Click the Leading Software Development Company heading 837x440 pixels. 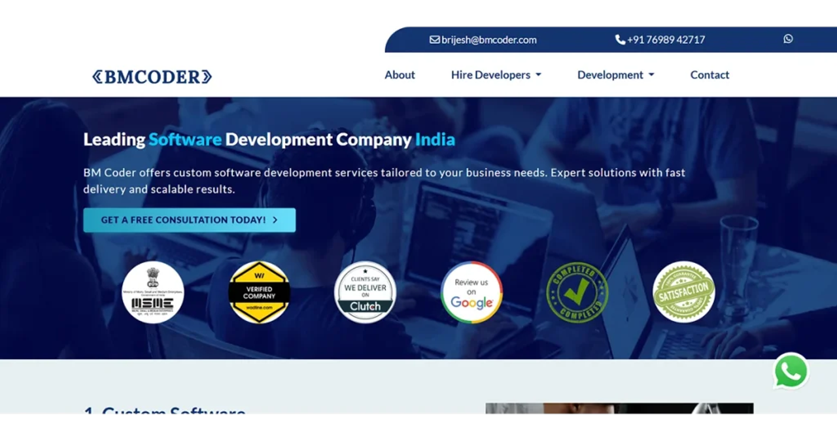pos(269,139)
